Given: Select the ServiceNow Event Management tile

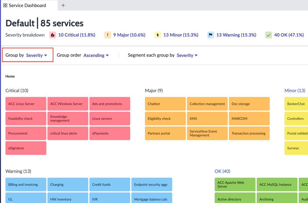Looking at the screenshot, I should coord(207,133).
